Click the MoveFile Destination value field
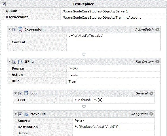Viewport: 167px width, 136px height. click(113, 127)
